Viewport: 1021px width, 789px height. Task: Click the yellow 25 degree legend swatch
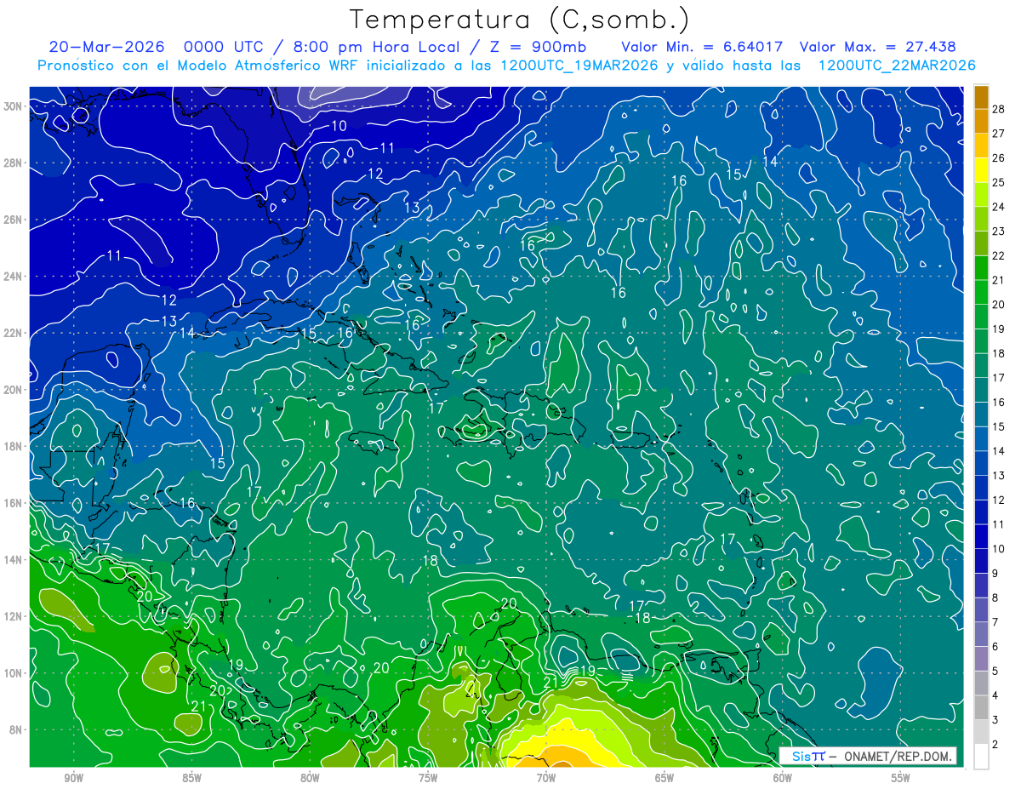pos(981,170)
